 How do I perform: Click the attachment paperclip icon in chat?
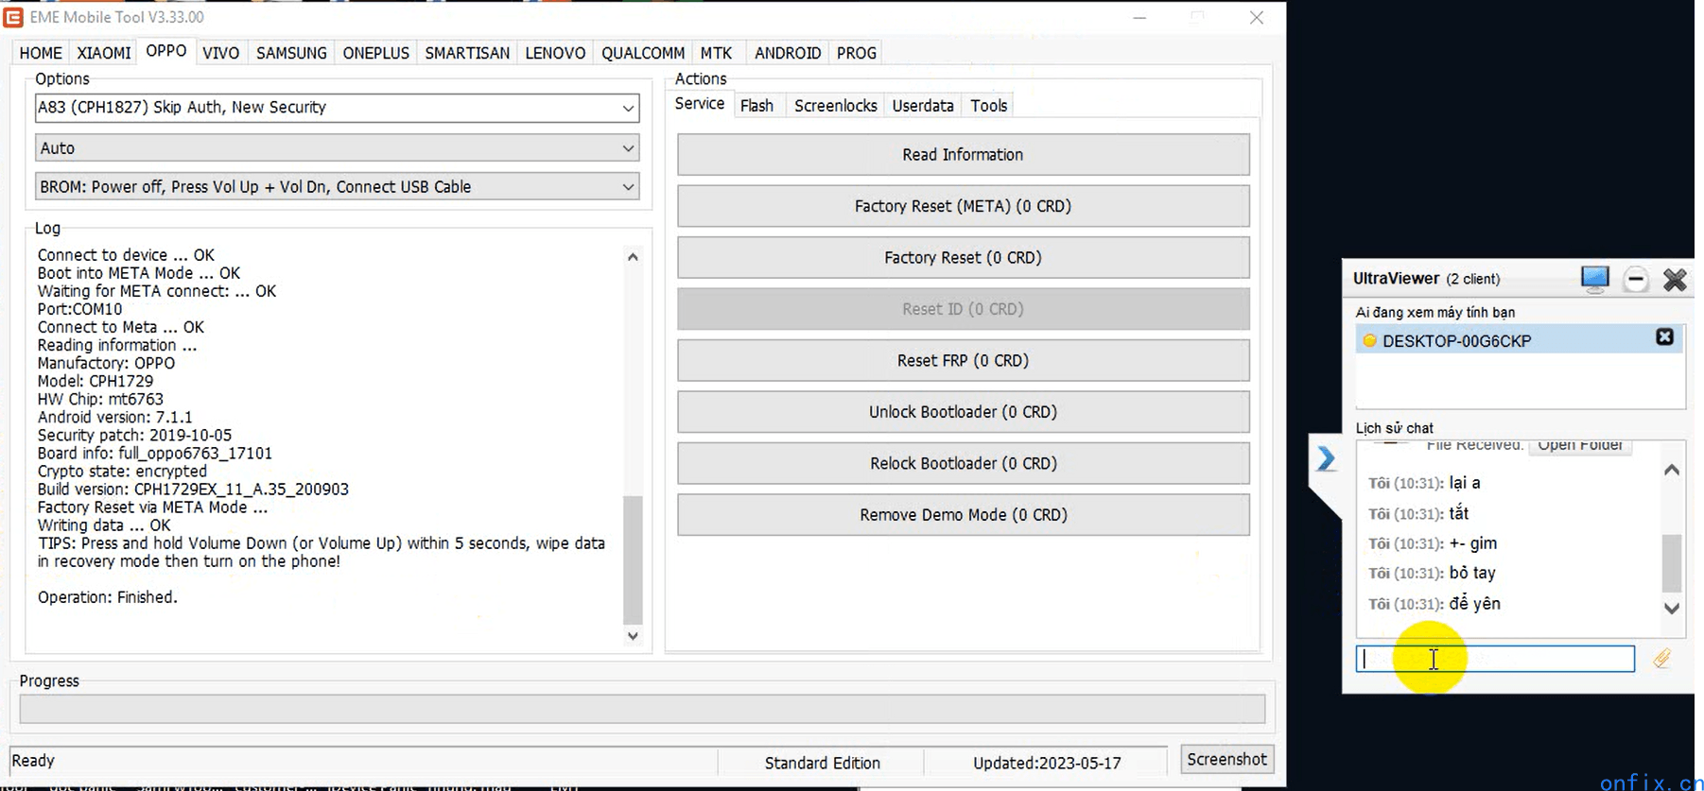(x=1661, y=659)
